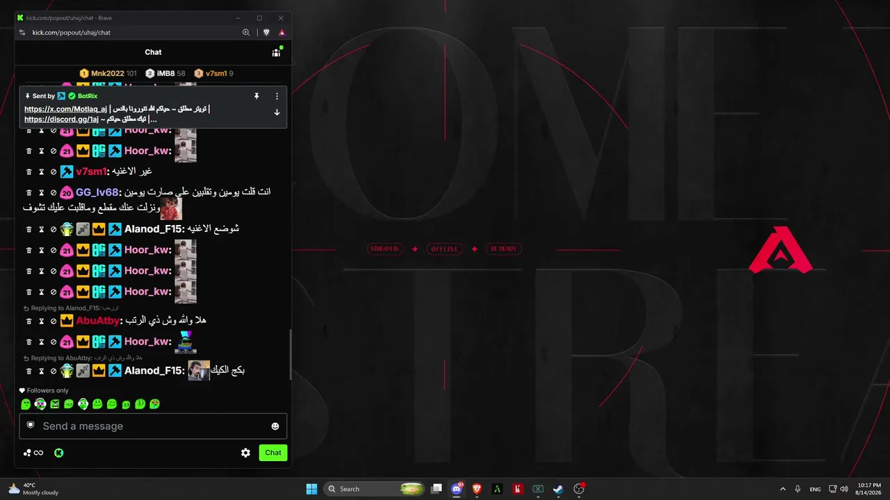The image size is (890, 500).
Task: Open the emote image in GG_lv68's message
Action: tap(171, 208)
